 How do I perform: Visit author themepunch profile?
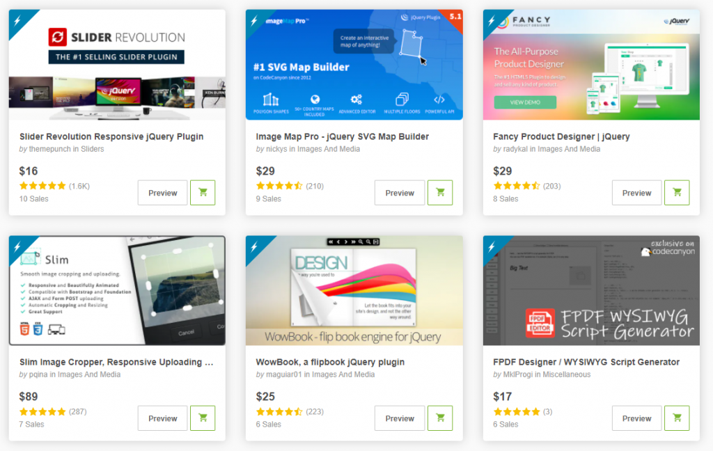(x=50, y=149)
